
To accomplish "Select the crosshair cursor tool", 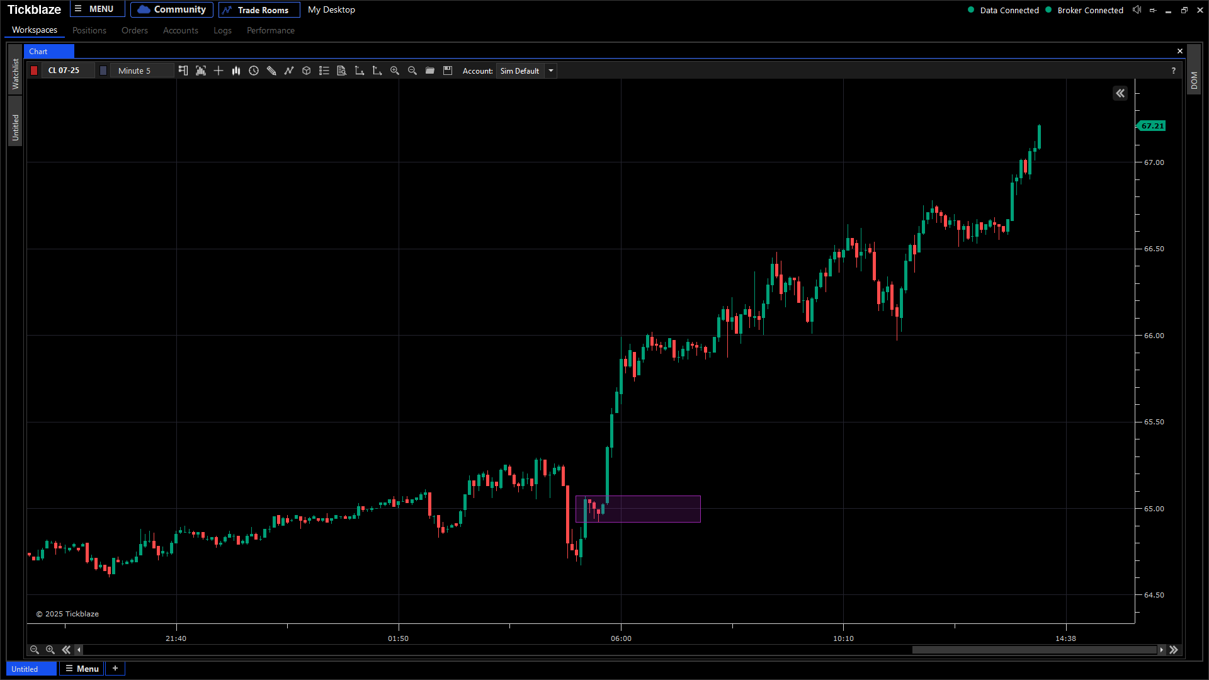I will point(219,71).
